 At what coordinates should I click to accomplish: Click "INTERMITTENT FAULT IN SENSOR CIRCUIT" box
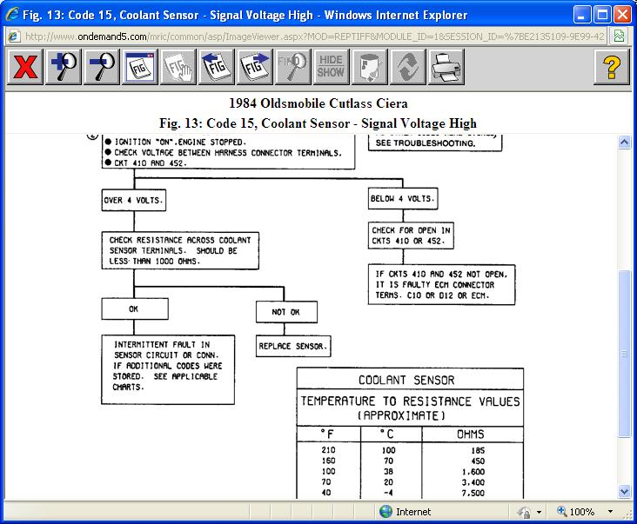[168, 369]
